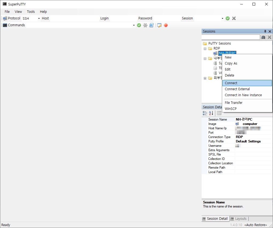Screen dimensions: 273x228
Task: Open the Protocol SSH dropdown
Action: pyautogui.click(x=39, y=18)
